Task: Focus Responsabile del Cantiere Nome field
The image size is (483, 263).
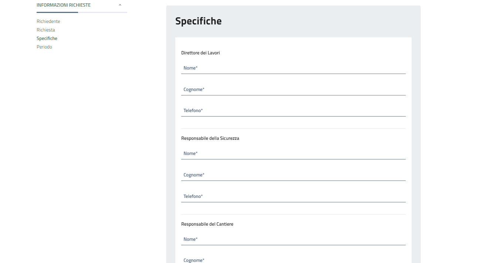Action: click(293, 239)
